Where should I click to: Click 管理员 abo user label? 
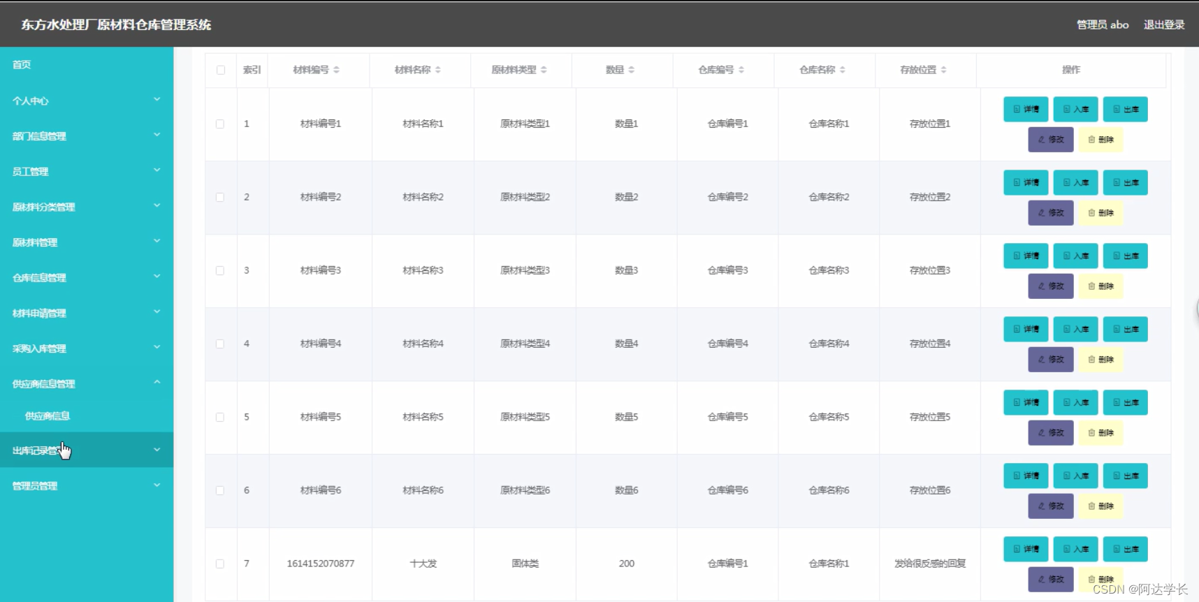[x=1103, y=24]
